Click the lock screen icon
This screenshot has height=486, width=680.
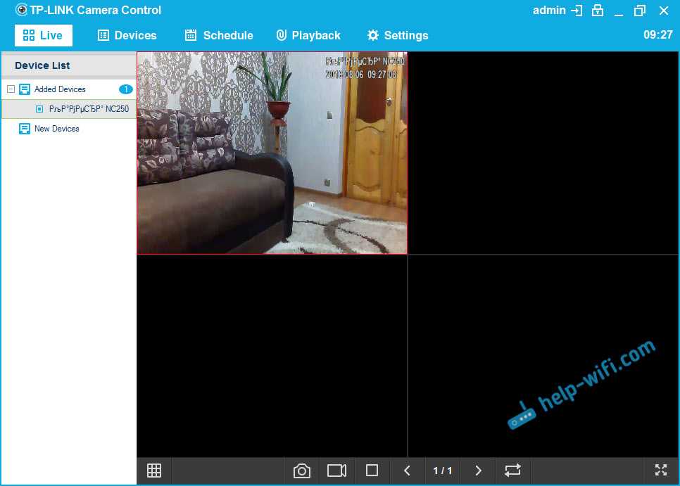click(x=598, y=11)
